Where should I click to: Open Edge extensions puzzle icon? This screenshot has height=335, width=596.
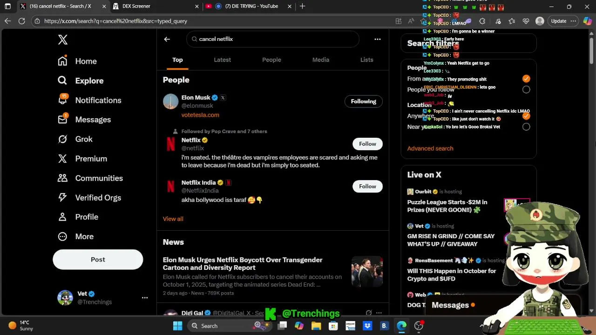(x=482, y=21)
